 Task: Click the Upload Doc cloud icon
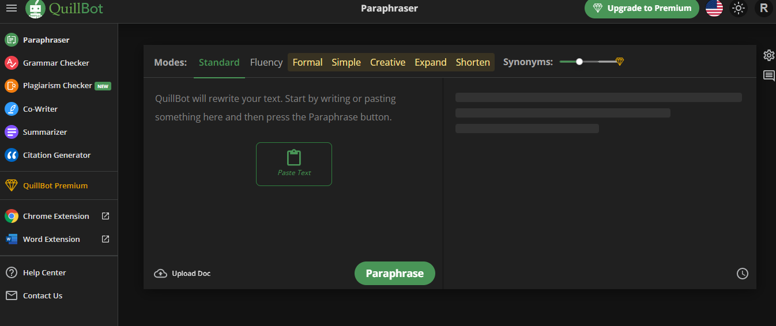pos(161,274)
